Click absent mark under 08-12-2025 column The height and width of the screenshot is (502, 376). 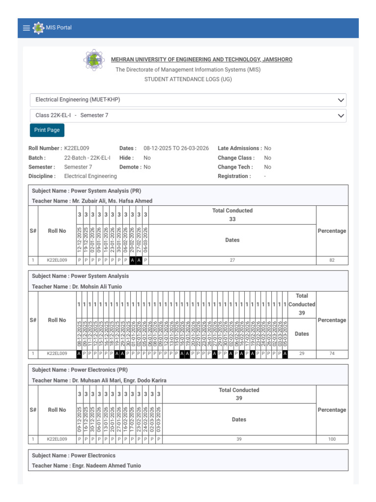79,354
